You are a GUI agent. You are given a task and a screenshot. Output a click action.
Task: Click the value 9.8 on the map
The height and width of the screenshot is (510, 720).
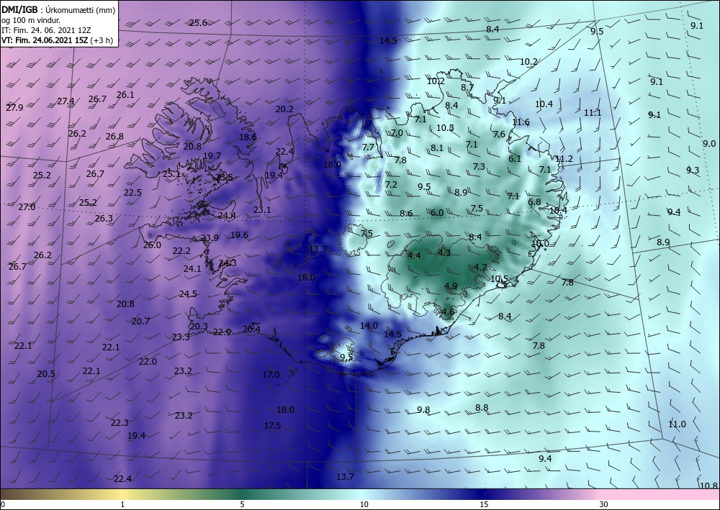pyautogui.click(x=423, y=409)
